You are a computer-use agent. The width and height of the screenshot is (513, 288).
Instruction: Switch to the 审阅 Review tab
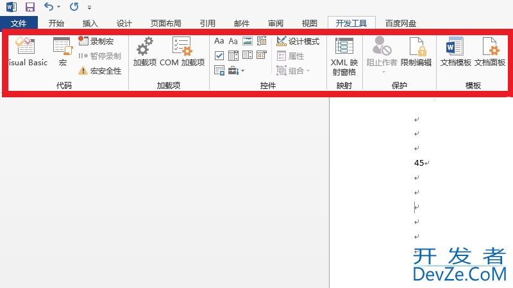point(276,23)
